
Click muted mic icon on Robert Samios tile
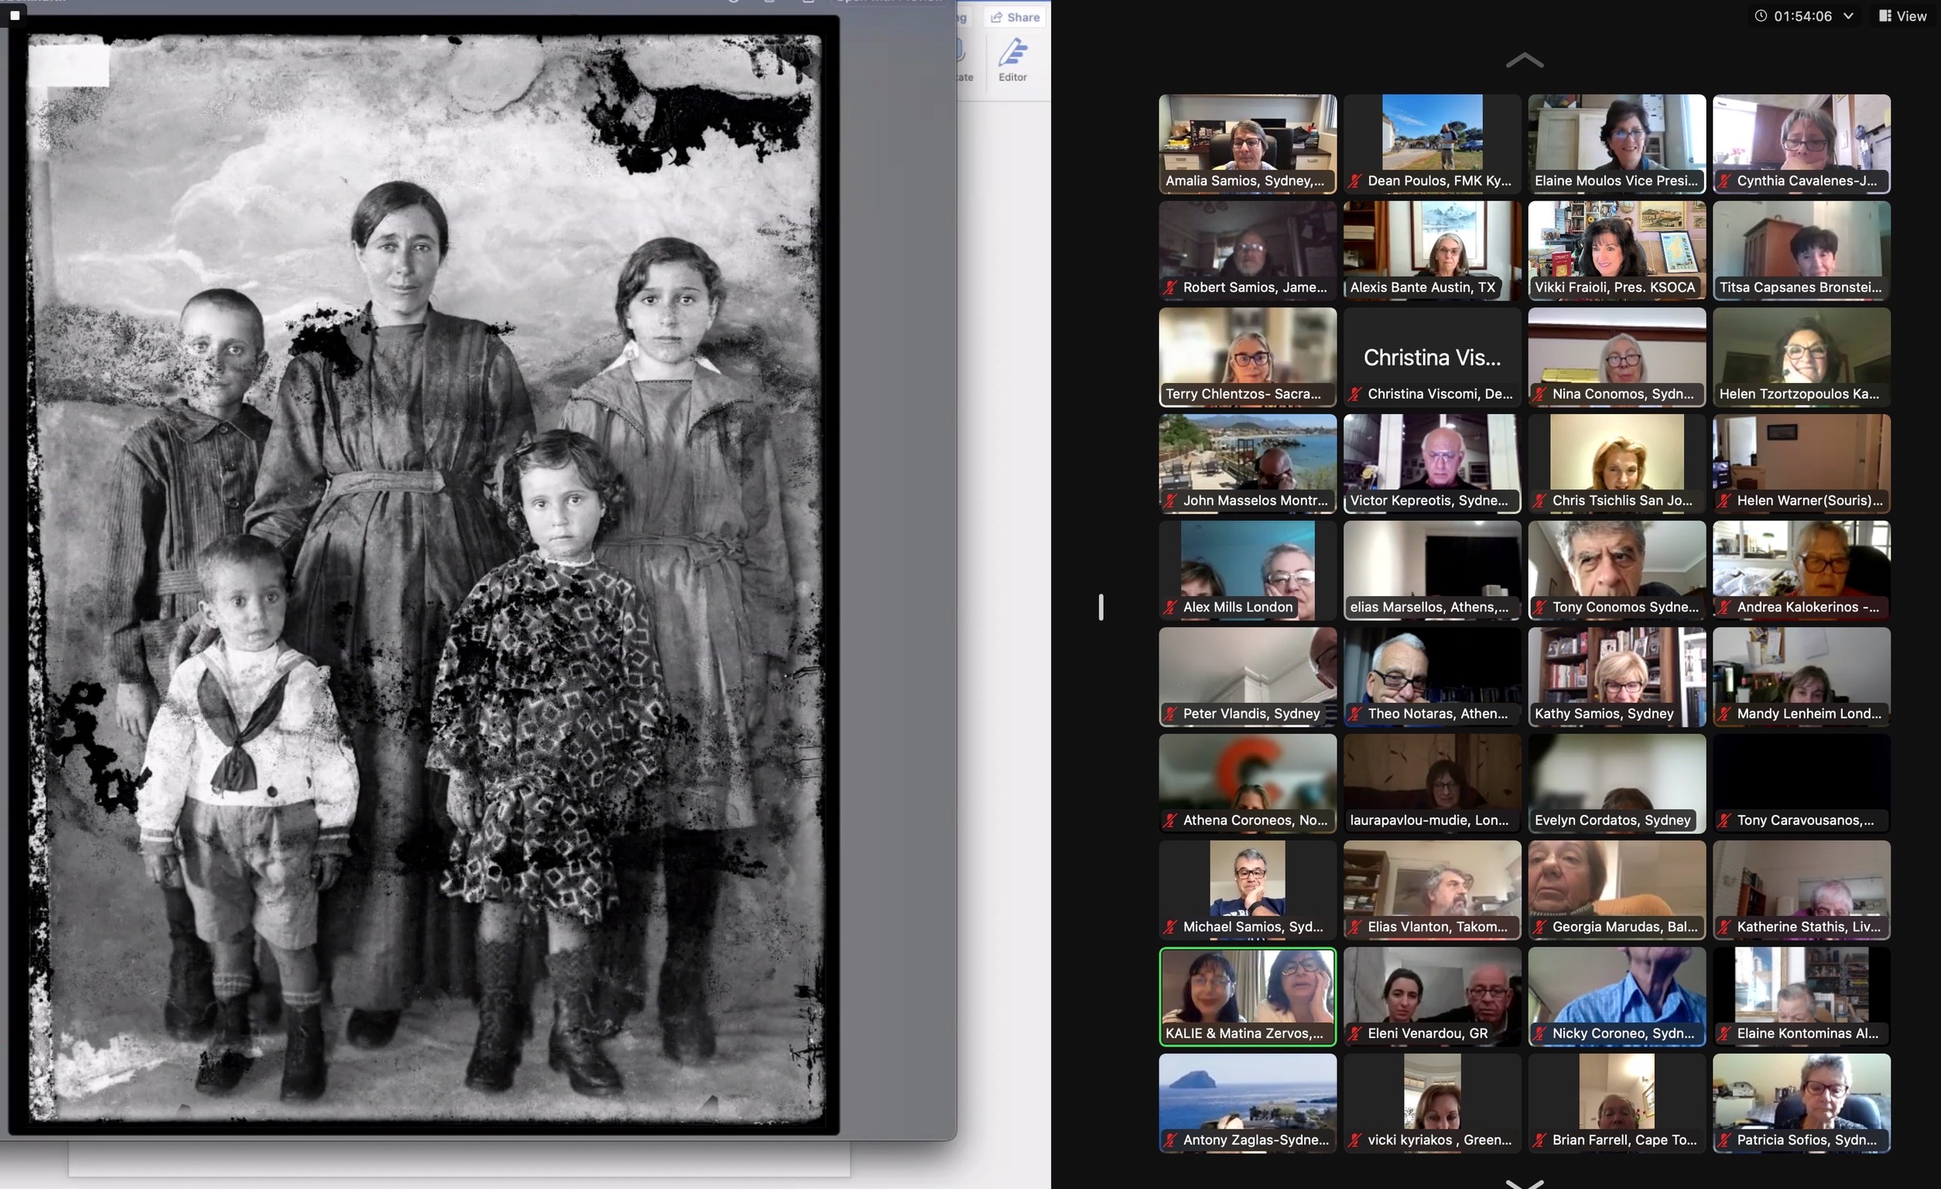1170,288
